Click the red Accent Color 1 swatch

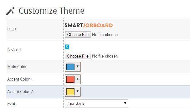pos(70,79)
